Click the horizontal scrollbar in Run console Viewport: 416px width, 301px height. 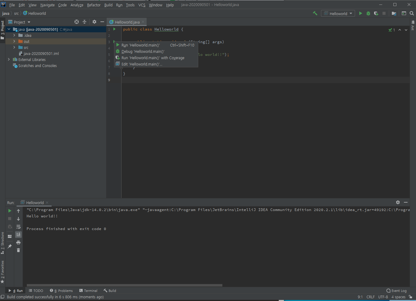(125, 285)
